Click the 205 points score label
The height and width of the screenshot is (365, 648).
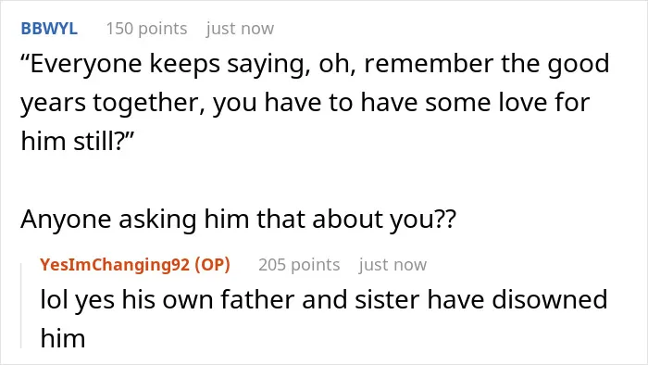click(x=299, y=265)
